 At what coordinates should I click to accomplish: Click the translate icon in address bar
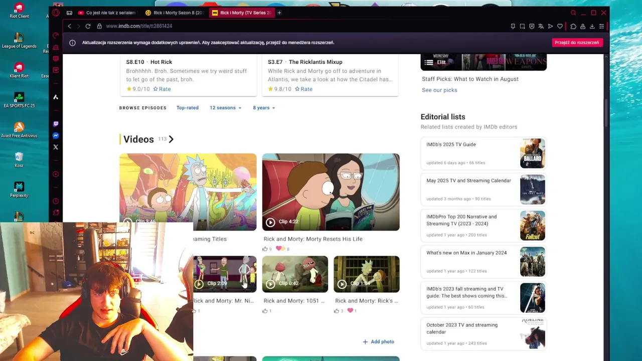[x=541, y=26]
